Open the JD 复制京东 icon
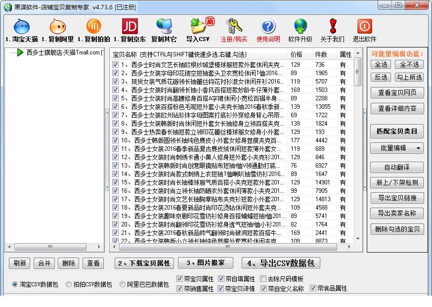Image resolution: width=432 pixels, height=307 pixels. click(x=130, y=27)
